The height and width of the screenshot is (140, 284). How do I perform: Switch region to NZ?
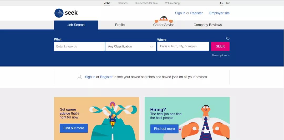click(x=228, y=3)
